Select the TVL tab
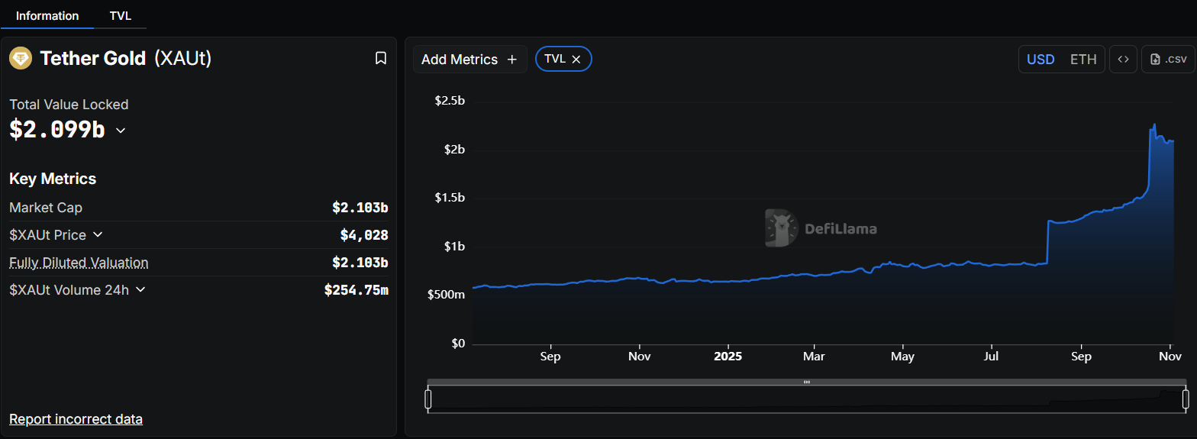The image size is (1197, 439). pyautogui.click(x=121, y=15)
